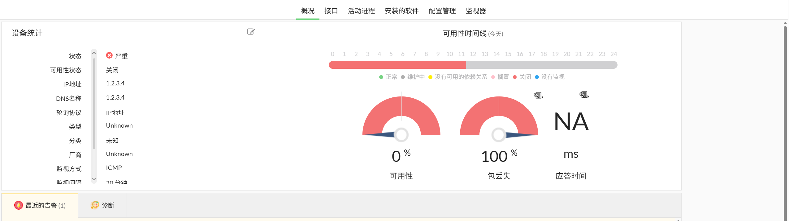
Task: Click the 设备统计 panel title
Action: [x=27, y=33]
